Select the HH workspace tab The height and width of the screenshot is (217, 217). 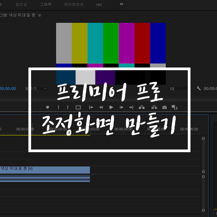(99, 5)
